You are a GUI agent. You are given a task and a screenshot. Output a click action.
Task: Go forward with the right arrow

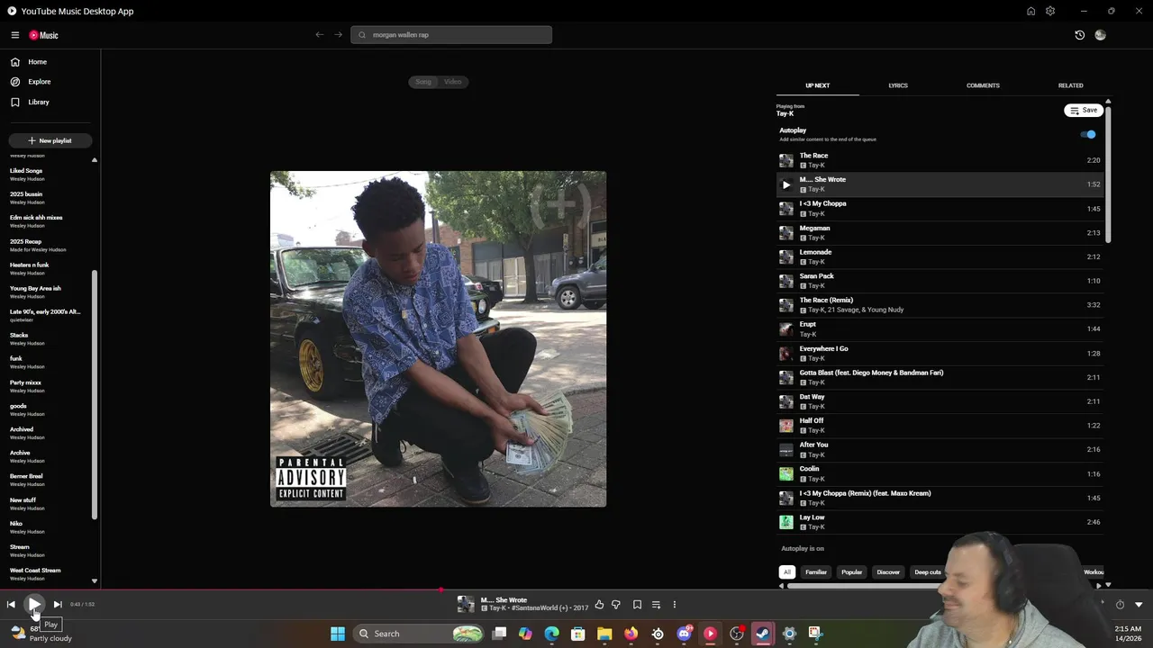[339, 35]
